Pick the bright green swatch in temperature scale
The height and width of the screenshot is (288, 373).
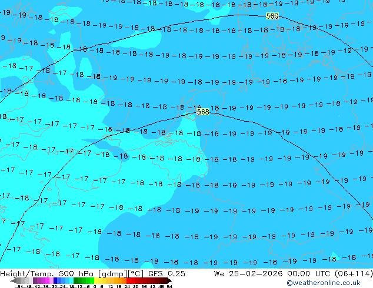click(92, 281)
